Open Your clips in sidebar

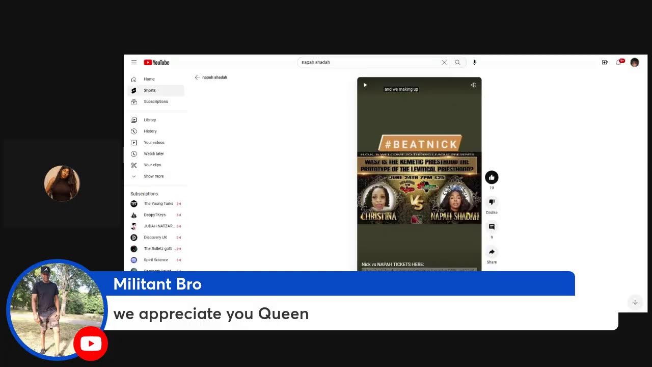point(156,165)
